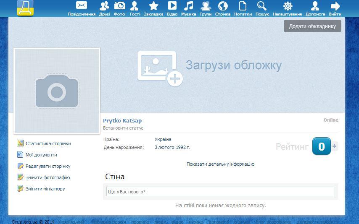Click Встановити статус to set status
The image size is (359, 224).
click(x=123, y=128)
